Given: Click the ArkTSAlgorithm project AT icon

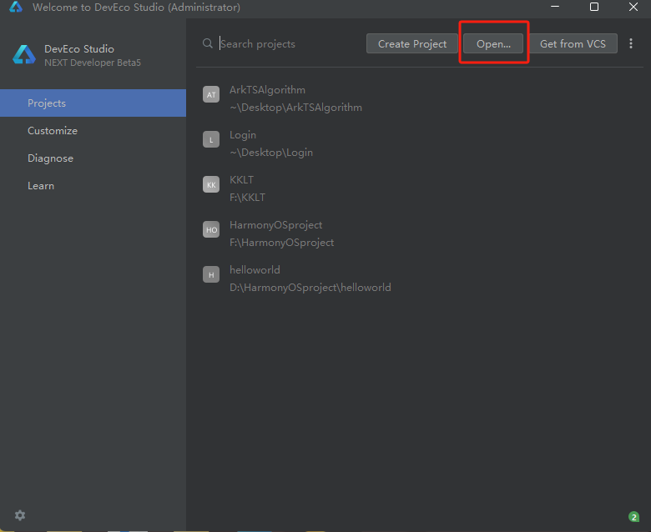Looking at the screenshot, I should tap(211, 95).
